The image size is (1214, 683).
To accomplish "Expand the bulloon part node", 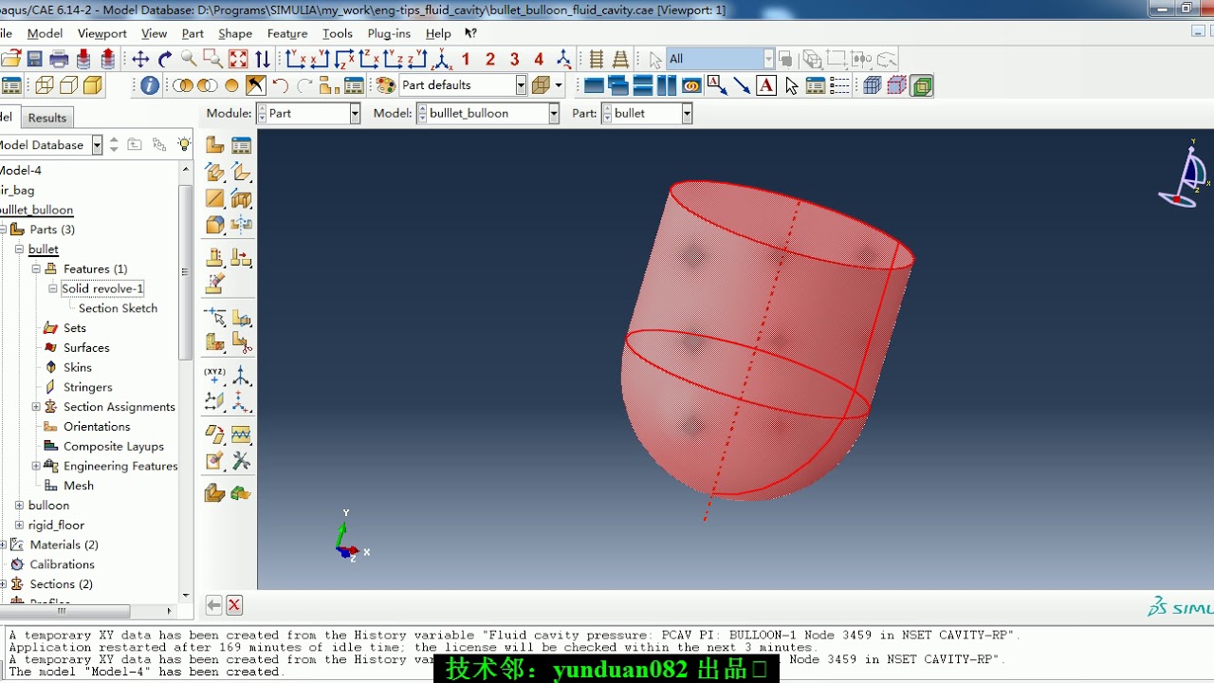I will click(19, 506).
